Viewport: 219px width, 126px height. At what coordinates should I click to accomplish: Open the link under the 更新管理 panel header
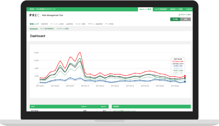point(124,111)
